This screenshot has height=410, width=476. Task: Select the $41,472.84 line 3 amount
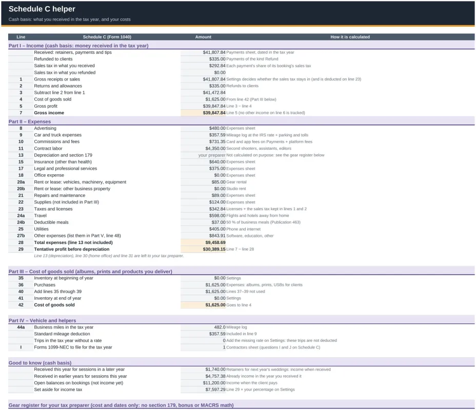click(x=214, y=92)
